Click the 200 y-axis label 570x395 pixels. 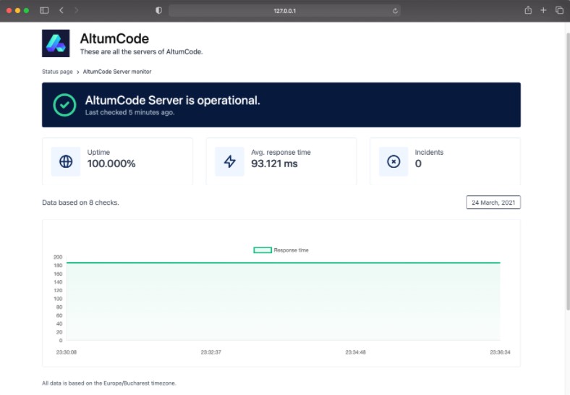[58, 257]
